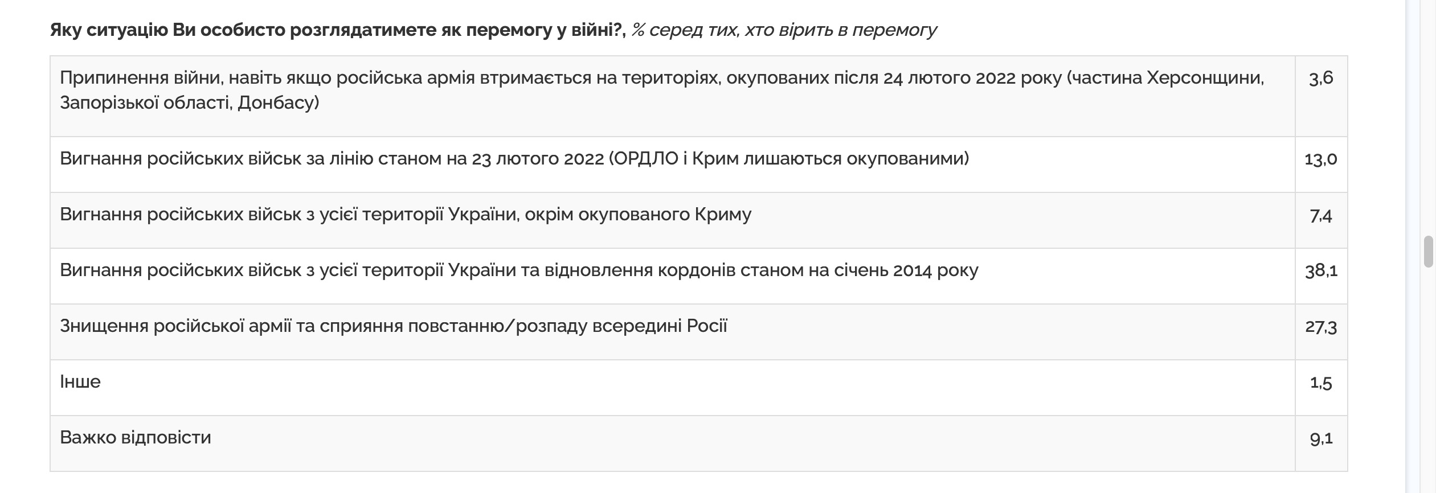
Task: Select the row about January 2014 borders
Action: (518, 270)
